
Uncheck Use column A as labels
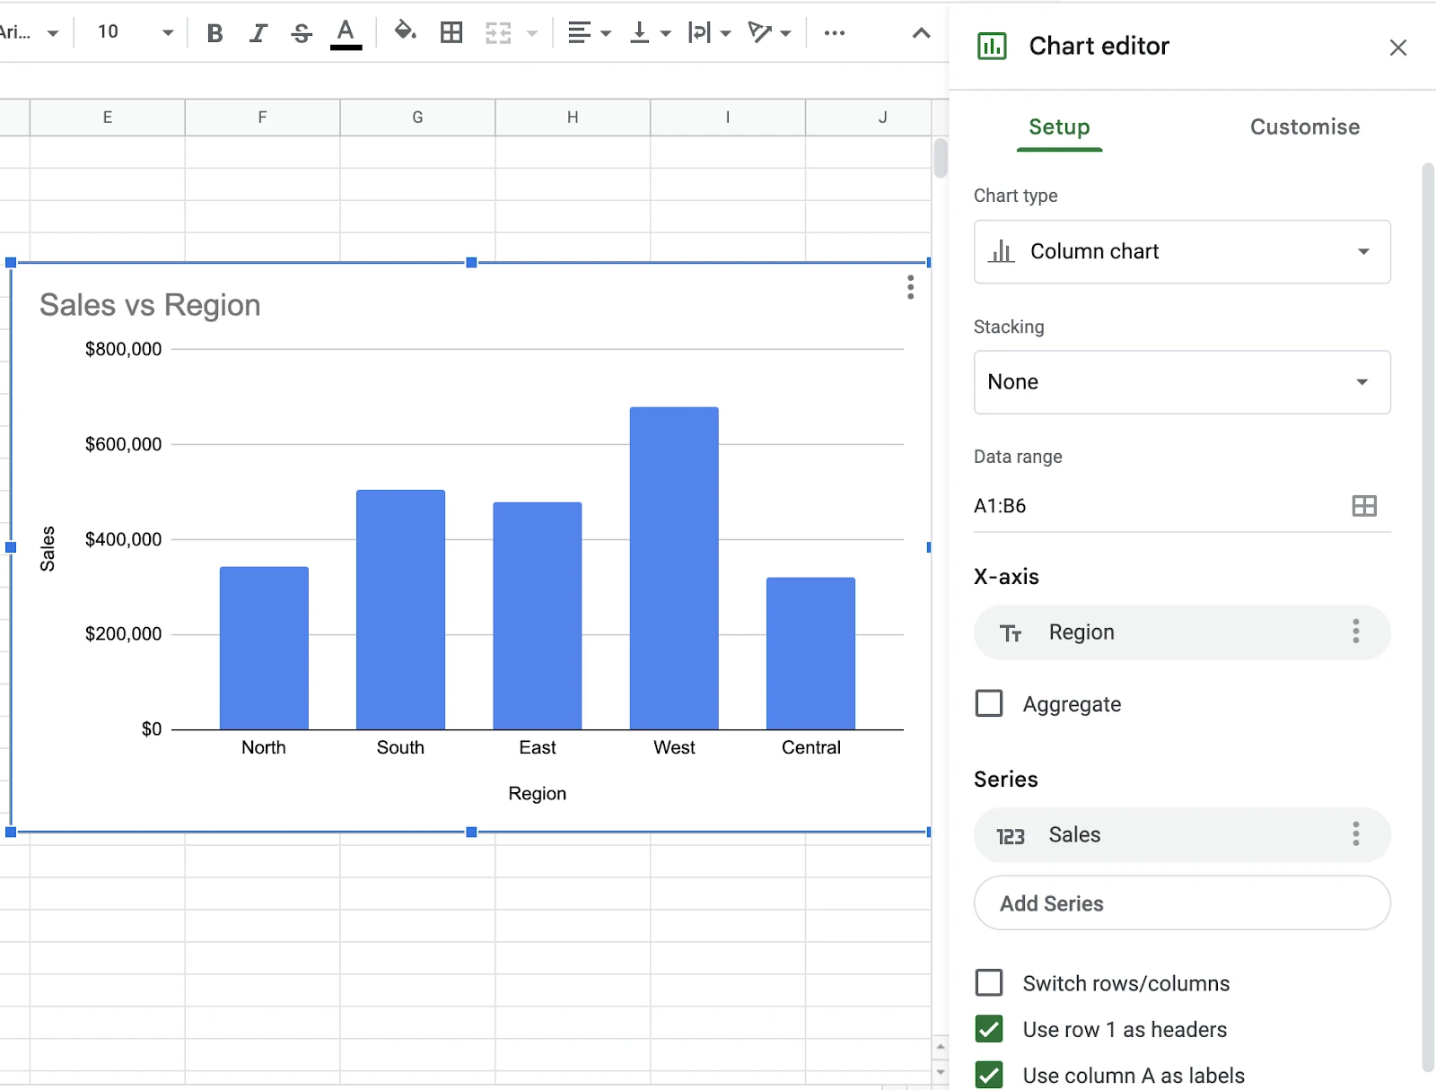click(x=989, y=1075)
